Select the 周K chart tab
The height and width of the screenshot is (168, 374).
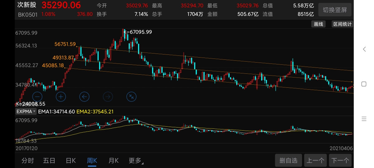pos(92,161)
